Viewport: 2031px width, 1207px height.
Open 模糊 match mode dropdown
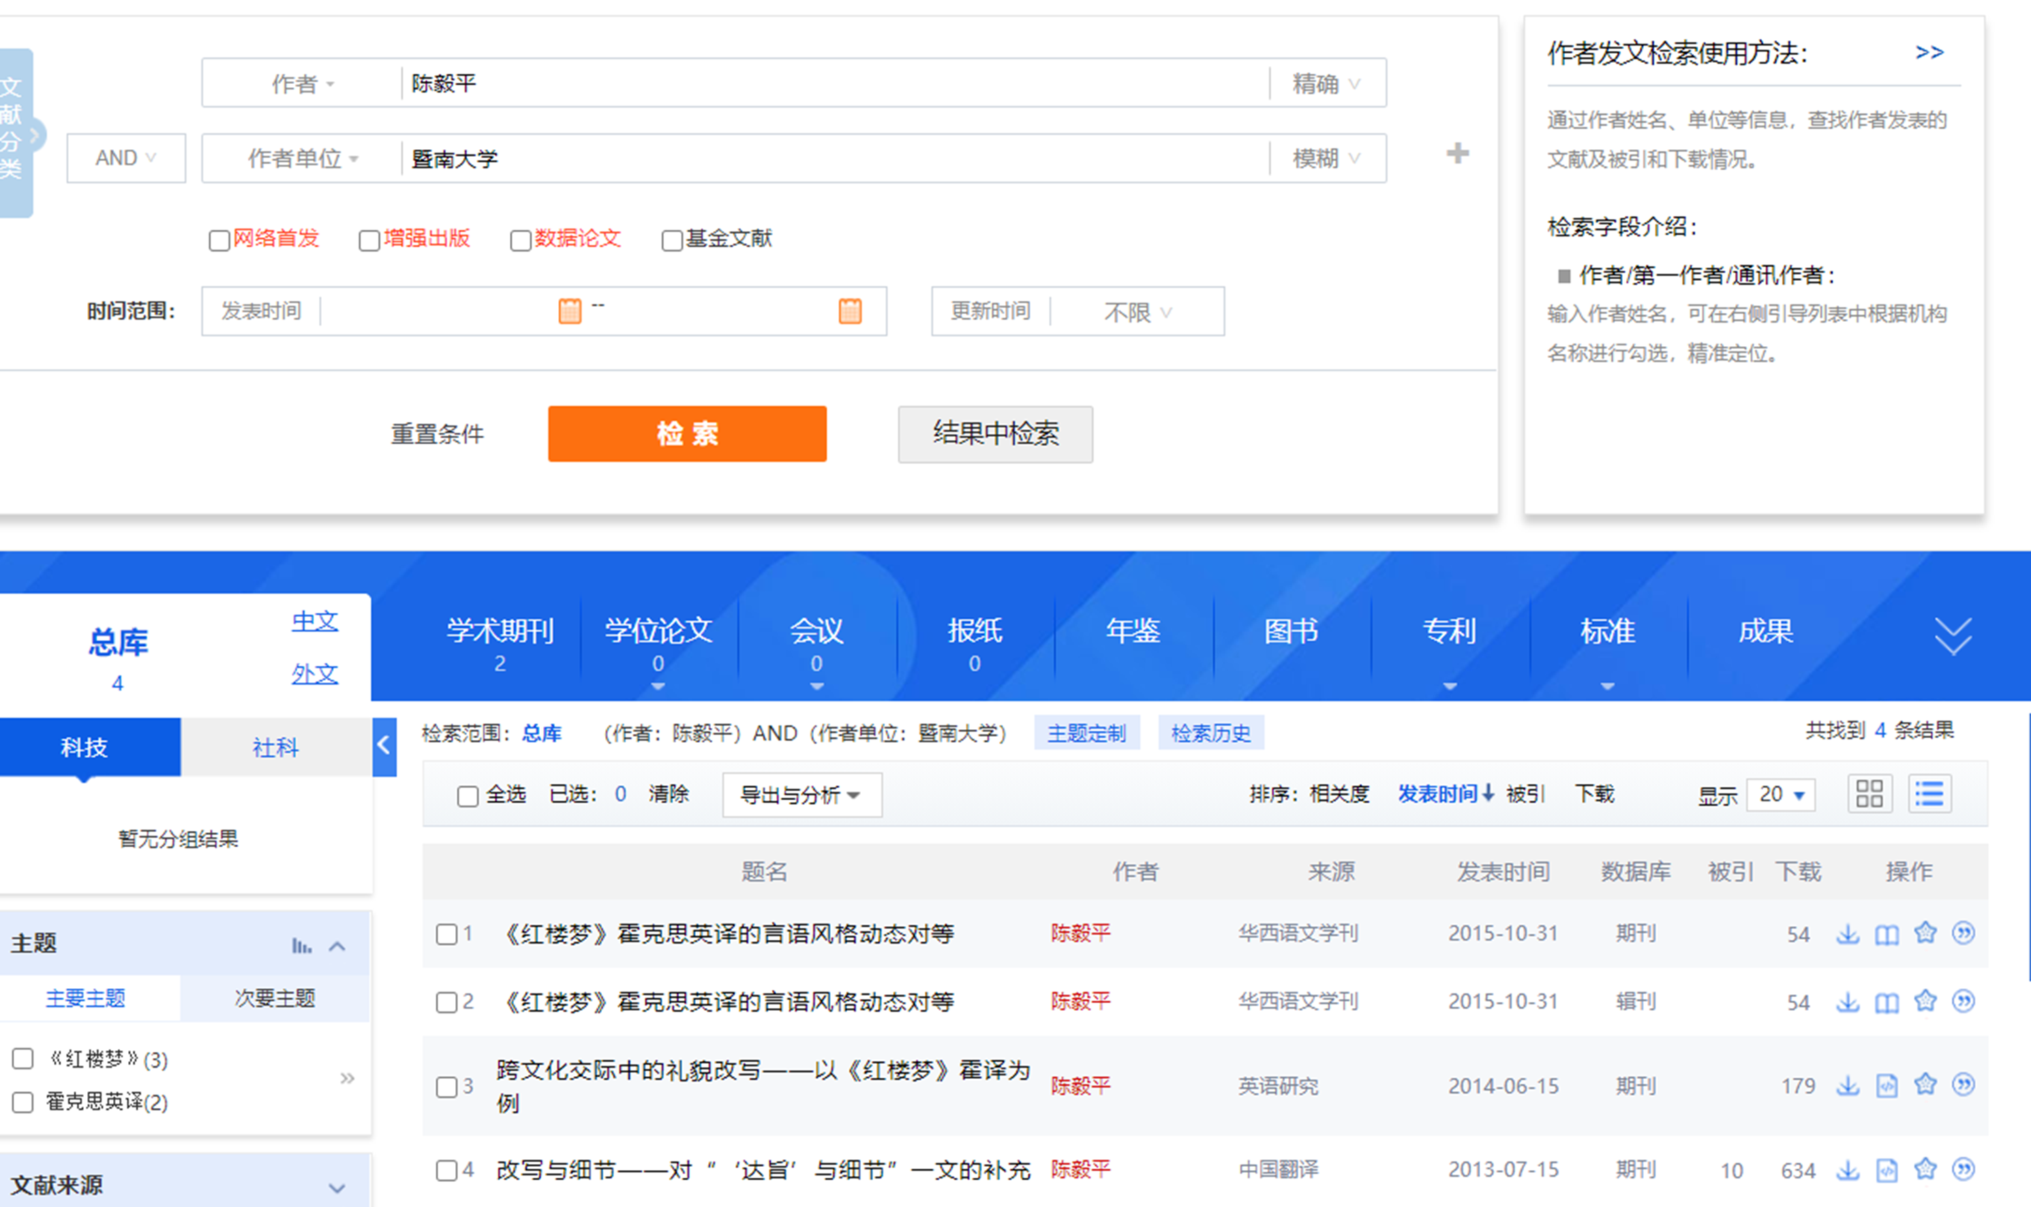tap(1328, 159)
